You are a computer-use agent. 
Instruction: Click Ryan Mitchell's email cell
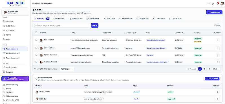click(x=84, y=40)
